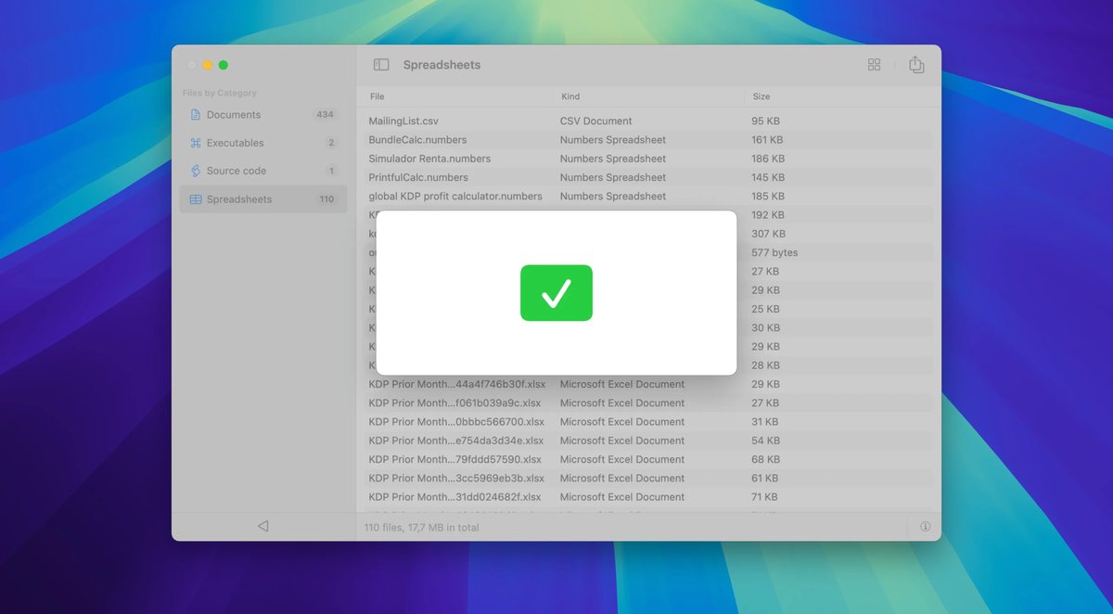Open the Source code category
Viewport: 1113px width, 614px height.
(236, 171)
